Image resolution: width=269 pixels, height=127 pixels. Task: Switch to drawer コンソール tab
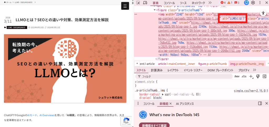149,104
